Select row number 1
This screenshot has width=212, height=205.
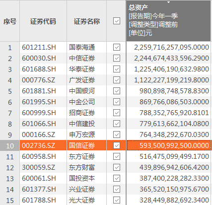coord(10,47)
